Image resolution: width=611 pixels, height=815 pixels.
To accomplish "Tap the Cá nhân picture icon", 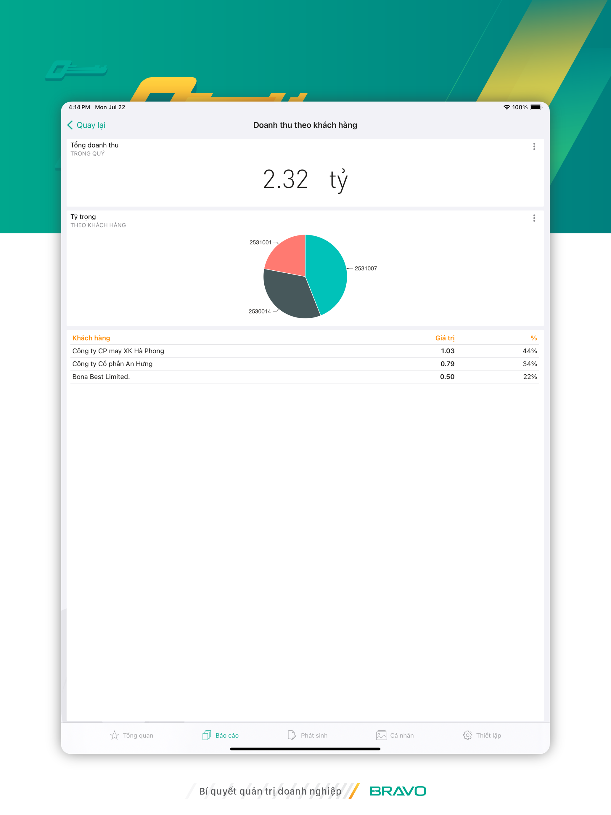I will (x=381, y=735).
